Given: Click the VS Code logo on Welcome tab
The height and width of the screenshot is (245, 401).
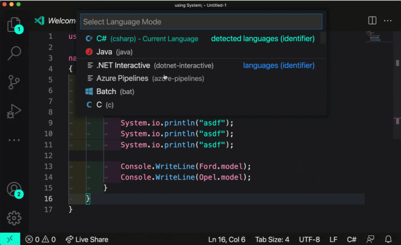Looking at the screenshot, I should [40, 21].
